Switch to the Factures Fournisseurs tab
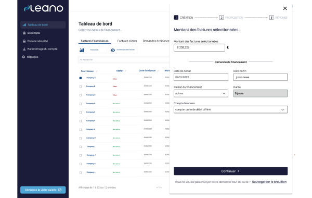Screen dimensions: 312x198 tap(95, 41)
